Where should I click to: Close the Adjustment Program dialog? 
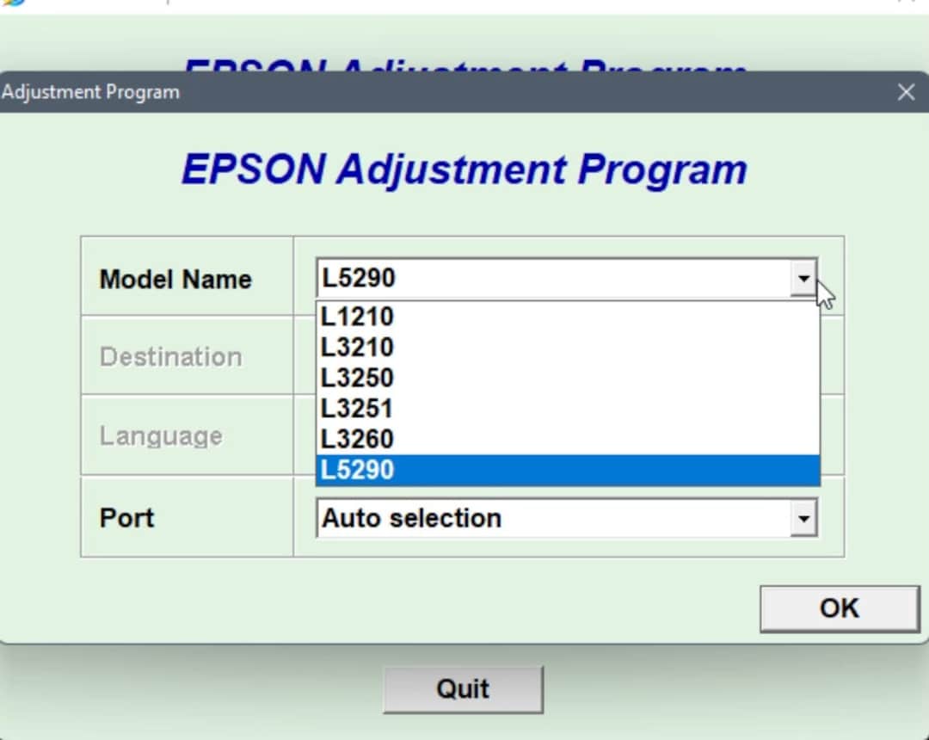pyautogui.click(x=905, y=91)
